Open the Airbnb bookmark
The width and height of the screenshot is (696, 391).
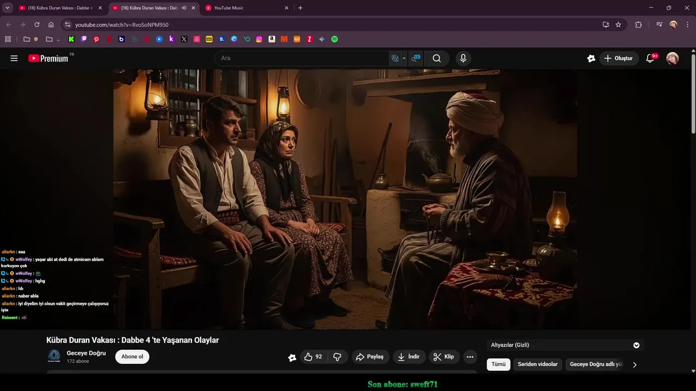pyautogui.click(x=196, y=39)
